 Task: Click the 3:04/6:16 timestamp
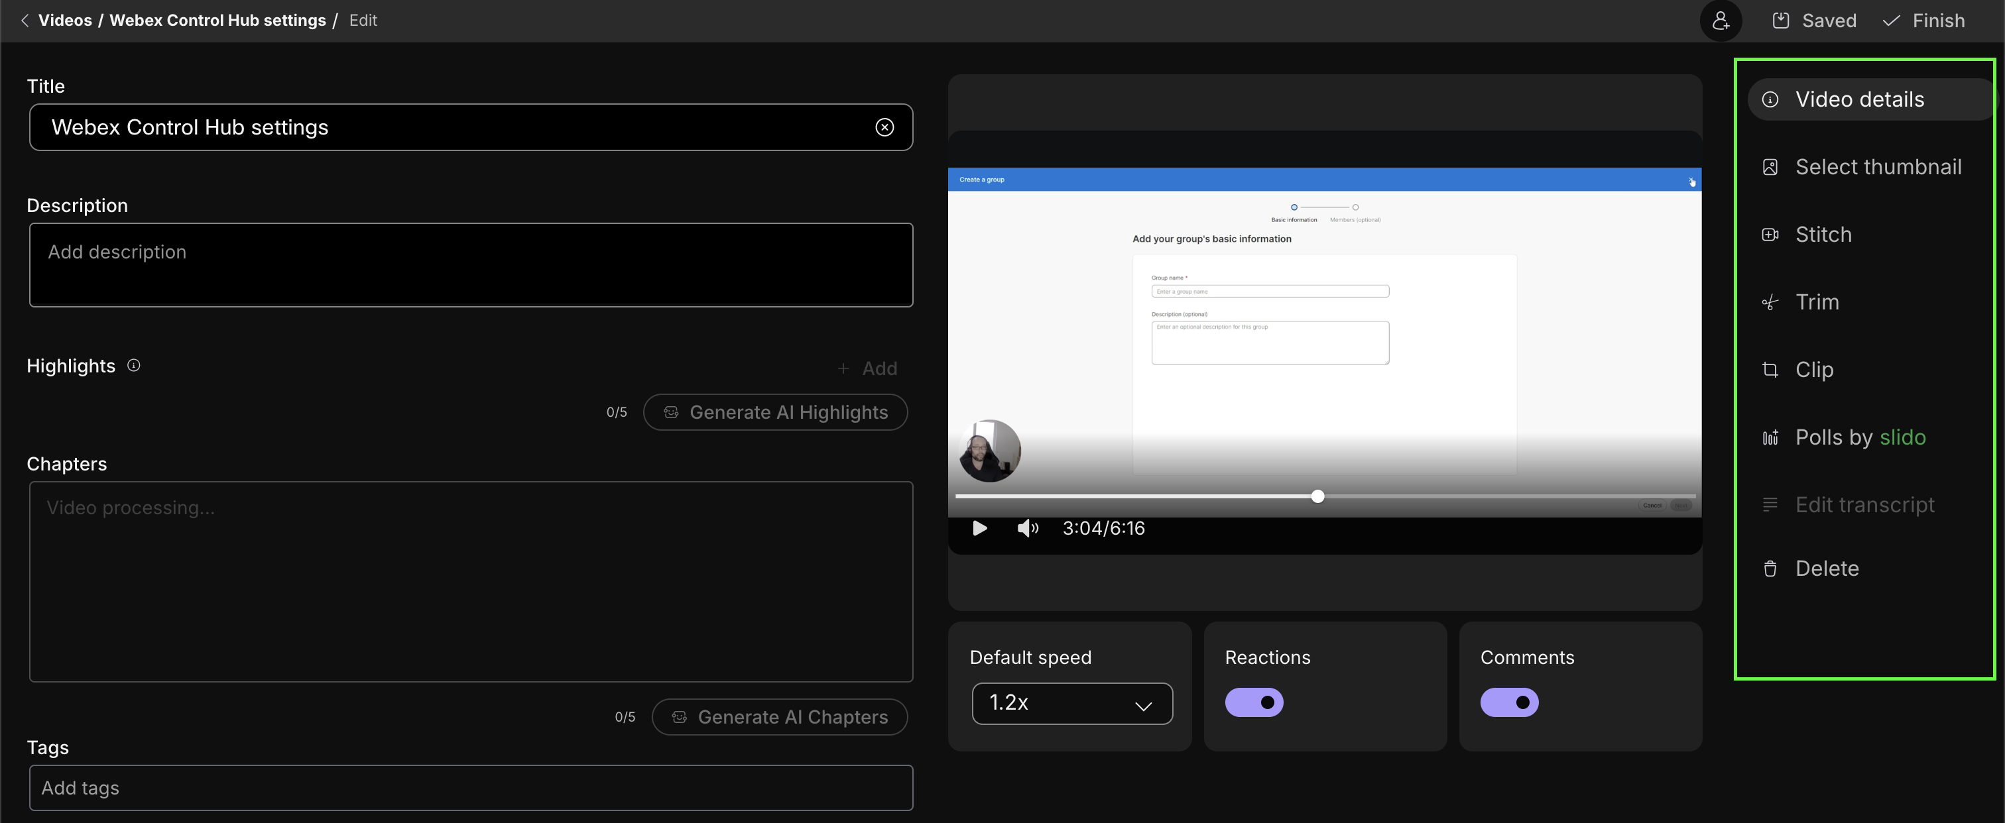tap(1104, 528)
